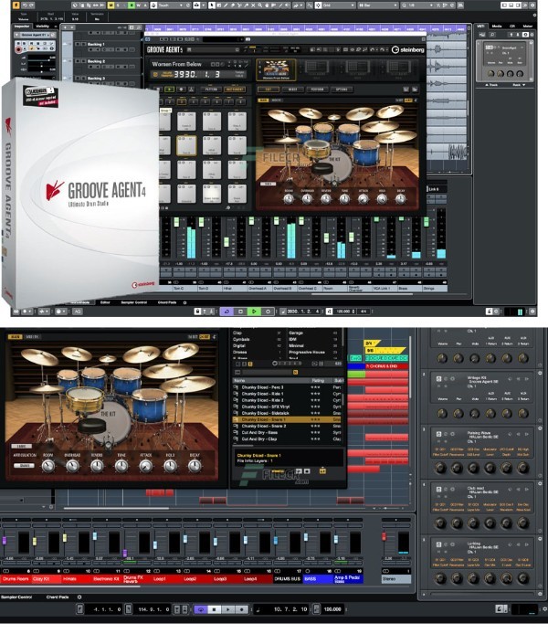Open the VSTi tab in right zone
Viewport: 548px width, 634px height.
[480, 26]
